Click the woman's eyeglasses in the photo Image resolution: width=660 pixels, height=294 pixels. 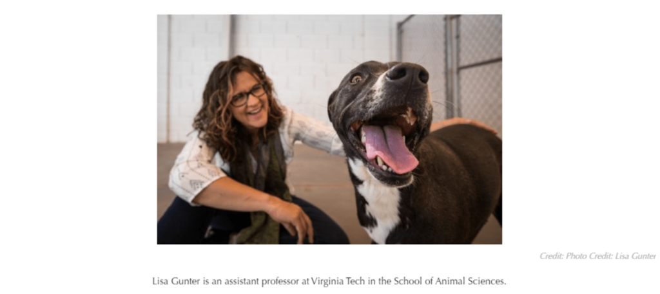tap(248, 95)
